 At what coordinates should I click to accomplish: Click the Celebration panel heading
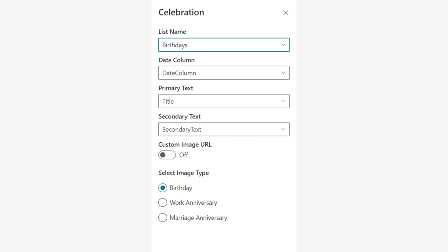(x=181, y=12)
